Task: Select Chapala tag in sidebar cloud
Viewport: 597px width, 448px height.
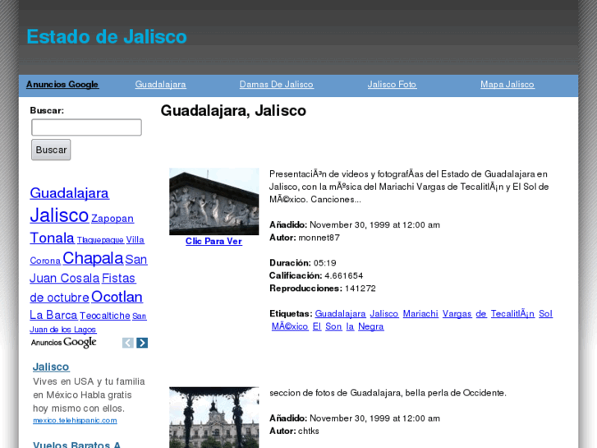Action: coord(93,258)
